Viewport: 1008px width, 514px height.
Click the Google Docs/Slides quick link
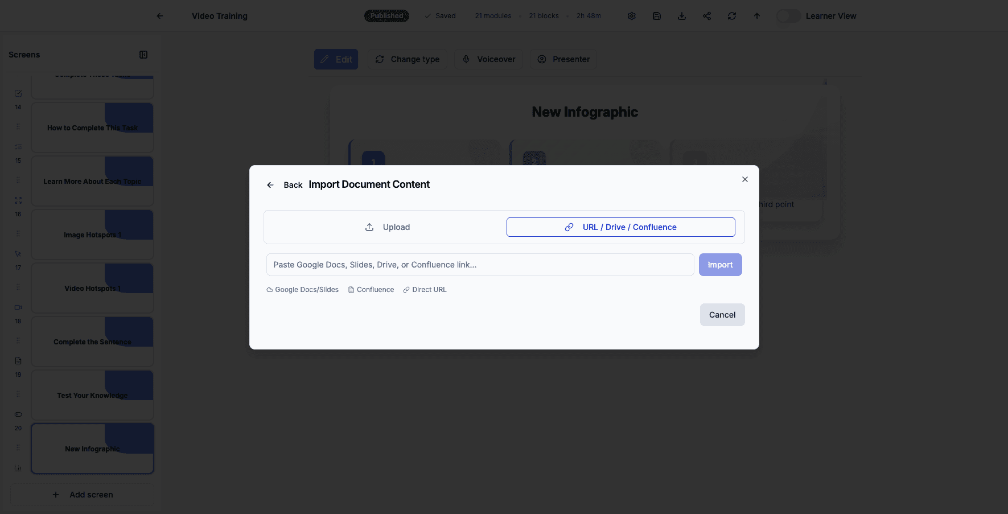click(x=302, y=289)
